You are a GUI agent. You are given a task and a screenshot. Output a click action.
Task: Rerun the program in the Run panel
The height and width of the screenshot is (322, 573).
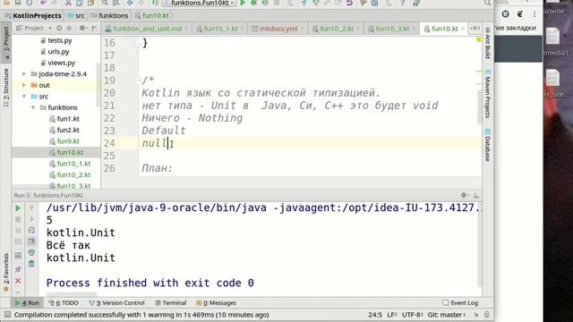[18, 208]
